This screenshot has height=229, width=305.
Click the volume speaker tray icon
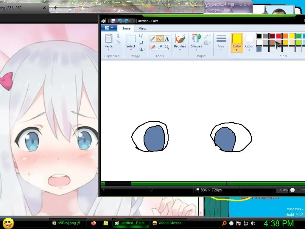[253, 223]
